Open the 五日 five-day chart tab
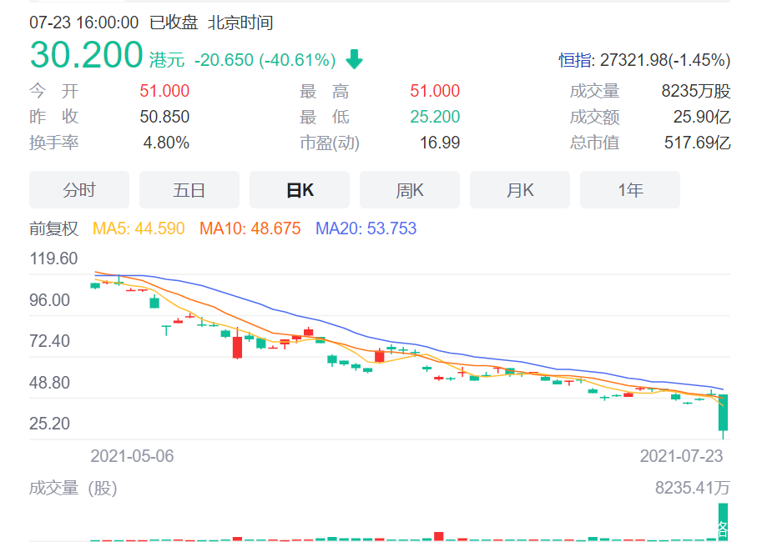 click(x=189, y=190)
